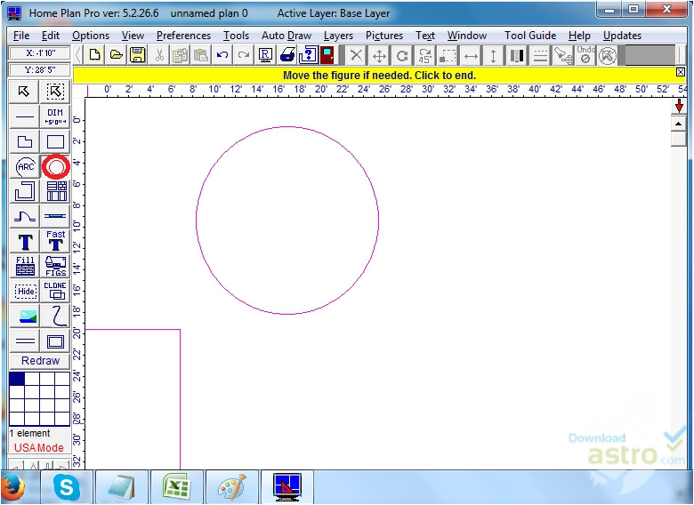Screen dimensions: 694x505
Task: Activate the Clone tool
Action: pyautogui.click(x=56, y=291)
